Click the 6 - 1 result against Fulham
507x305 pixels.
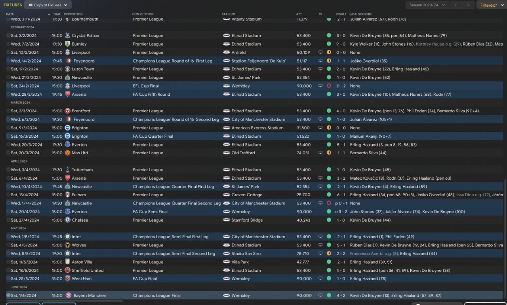pos(341,195)
